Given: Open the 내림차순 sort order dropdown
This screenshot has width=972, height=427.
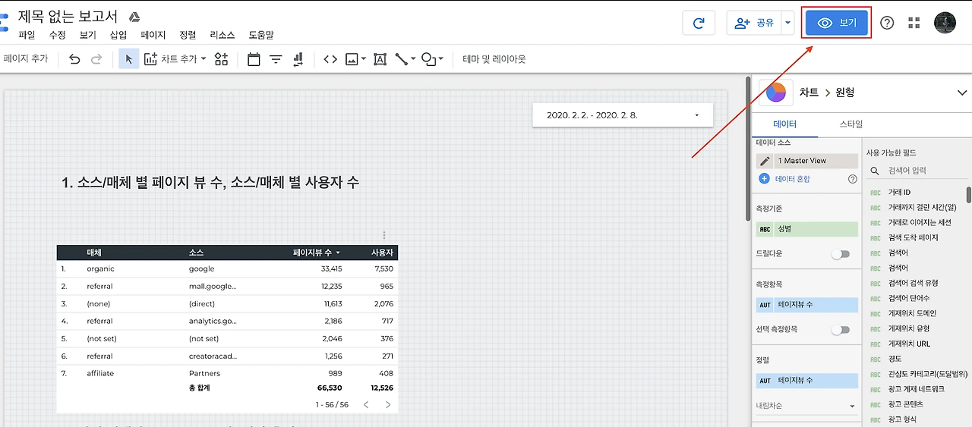Looking at the screenshot, I should pos(806,406).
